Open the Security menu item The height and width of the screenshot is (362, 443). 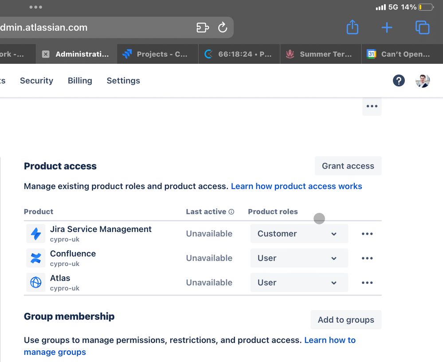(x=36, y=81)
